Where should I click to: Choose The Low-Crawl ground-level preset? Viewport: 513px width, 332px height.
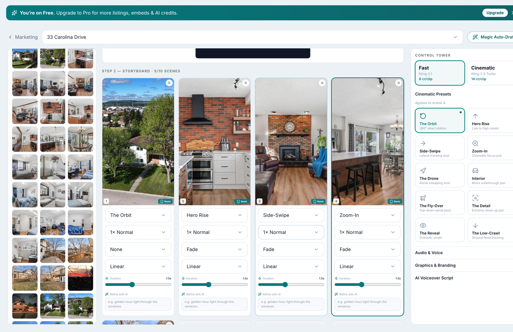pyautogui.click(x=491, y=230)
